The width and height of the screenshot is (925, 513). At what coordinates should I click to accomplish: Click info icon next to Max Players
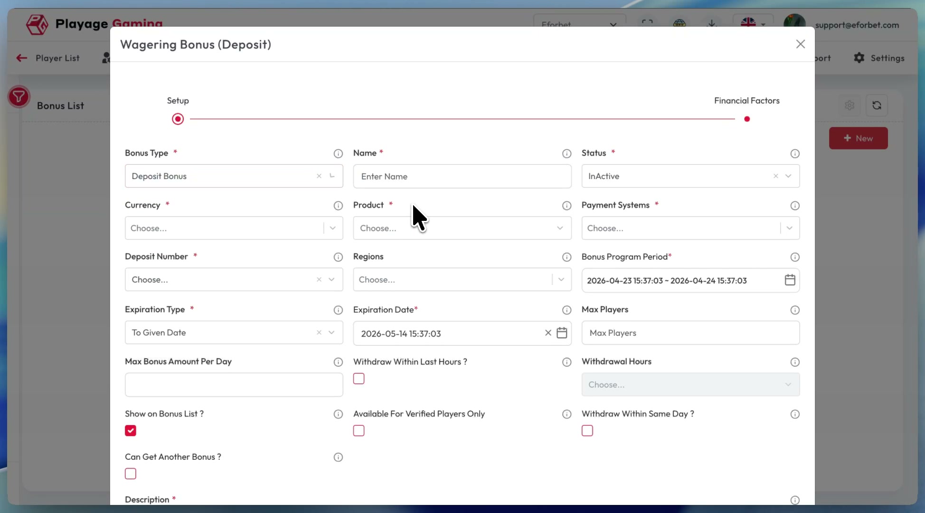pos(795,310)
